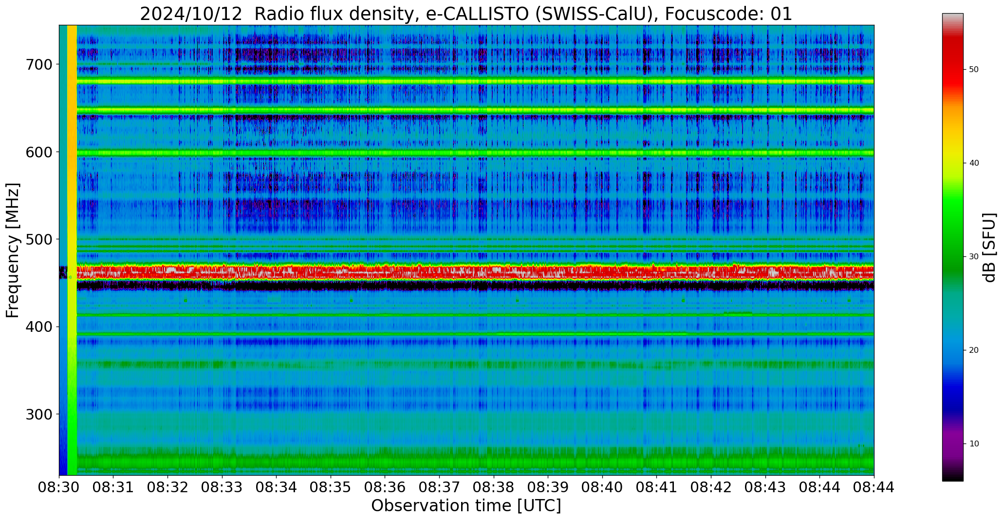Click the colorbar tick label 10
This screenshot has width=1004, height=520.
click(974, 444)
